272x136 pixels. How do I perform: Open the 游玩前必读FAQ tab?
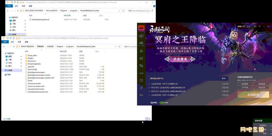pos(157,78)
